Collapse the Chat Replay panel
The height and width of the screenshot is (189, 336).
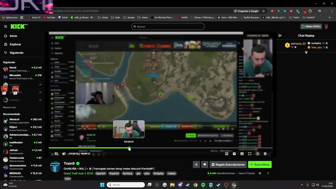click(x=280, y=35)
